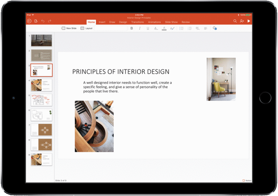Start slideshow with the play icon
This screenshot has height=196, width=278.
click(249, 21)
